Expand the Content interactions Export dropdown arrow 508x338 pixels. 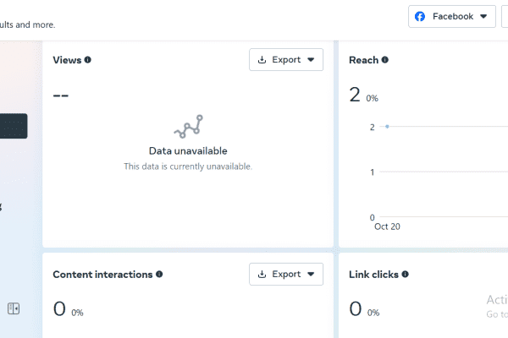click(311, 275)
